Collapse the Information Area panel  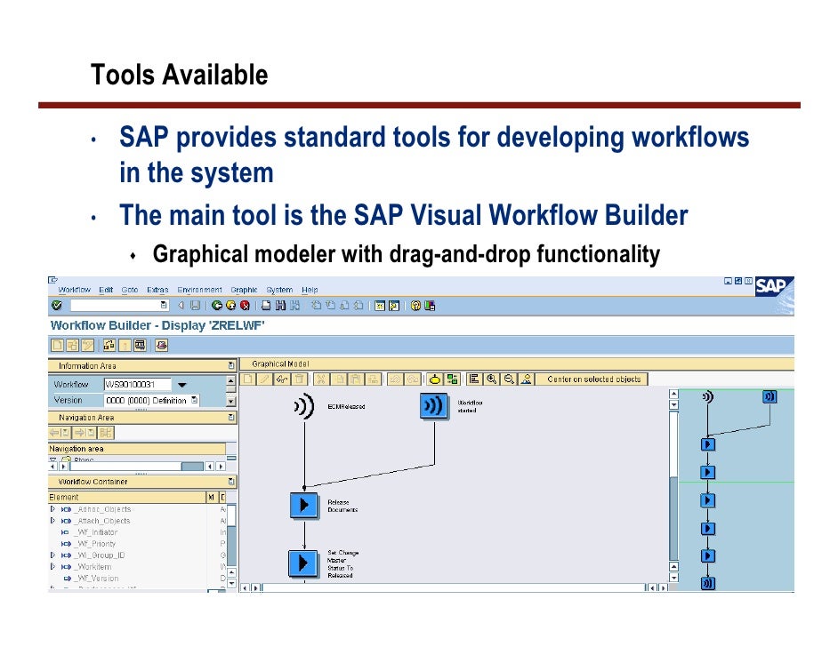[x=231, y=365]
